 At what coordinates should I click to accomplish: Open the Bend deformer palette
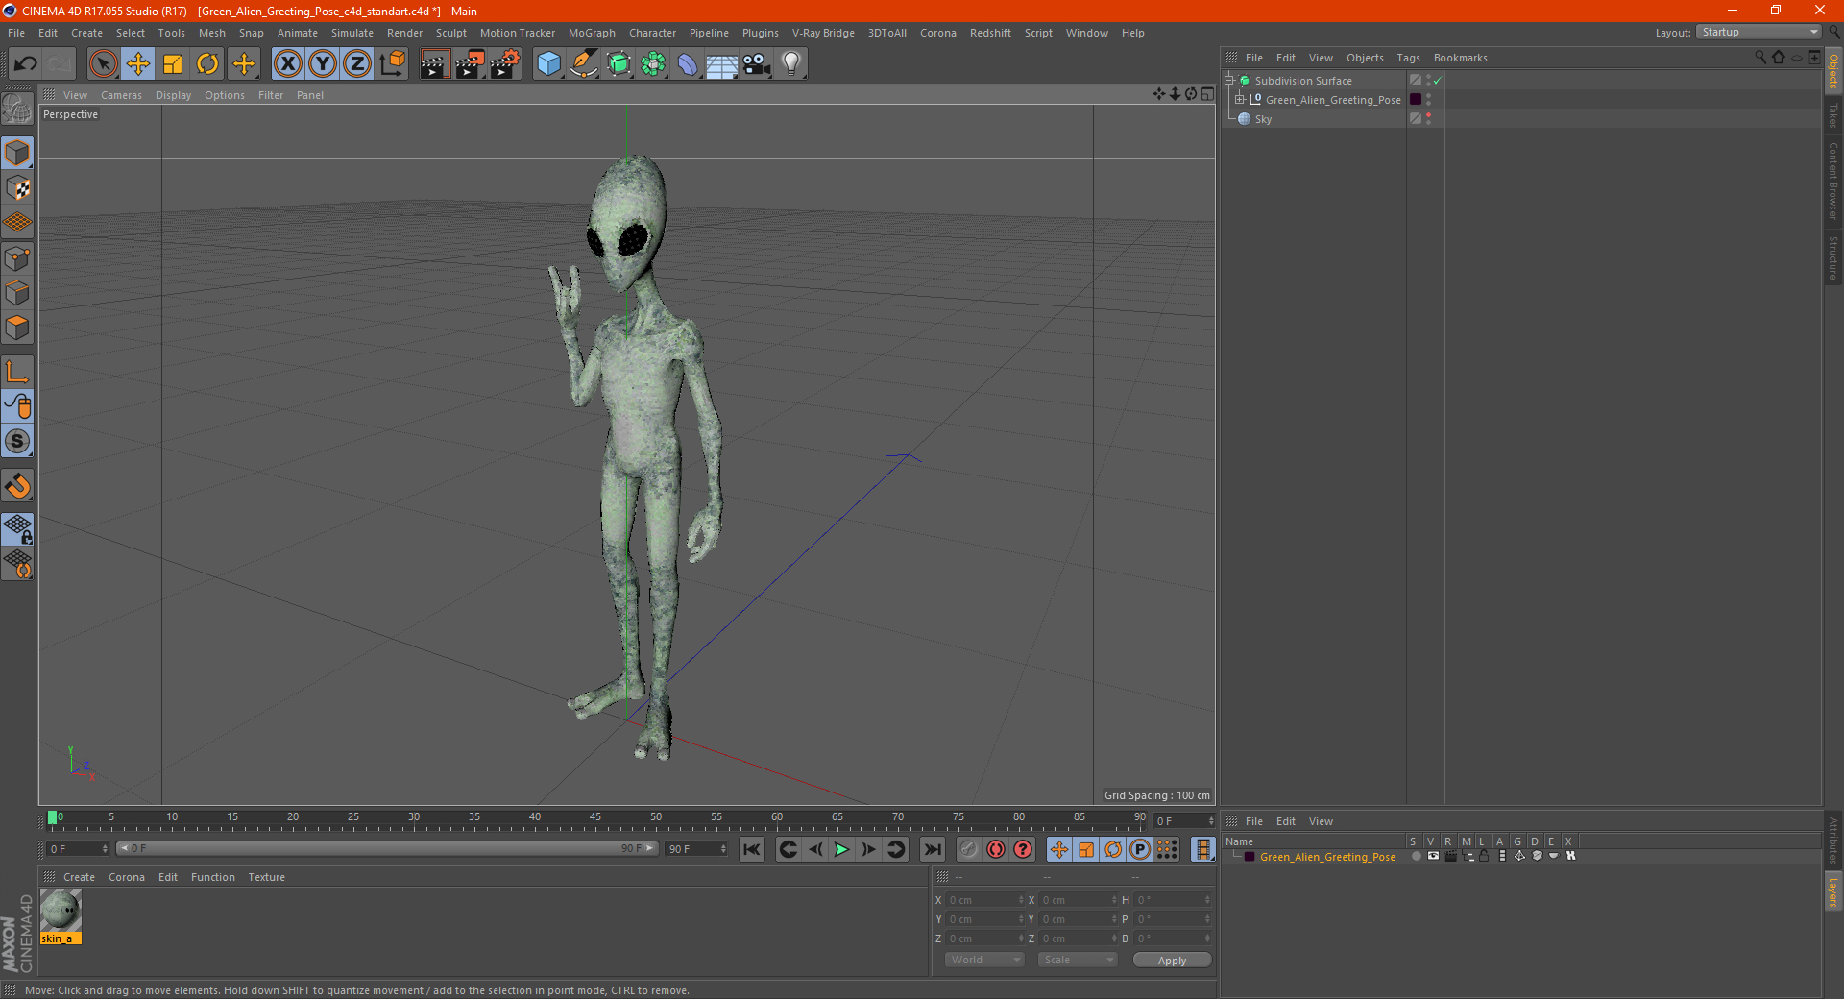coord(688,64)
